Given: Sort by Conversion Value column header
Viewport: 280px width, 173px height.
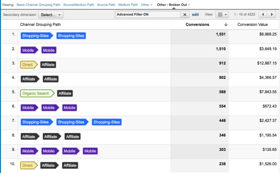Looking at the screenshot, I should [x=253, y=24].
